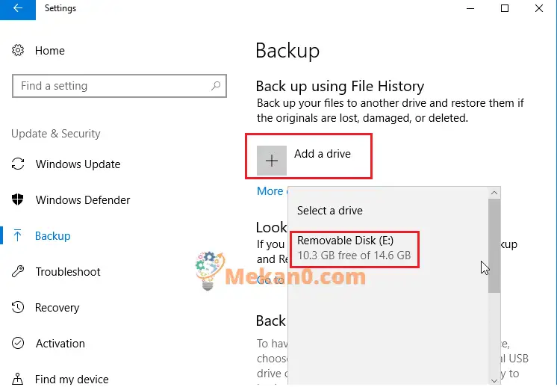This screenshot has height=387, width=557.
Task: Click the back arrow in title bar
Action: click(18, 8)
